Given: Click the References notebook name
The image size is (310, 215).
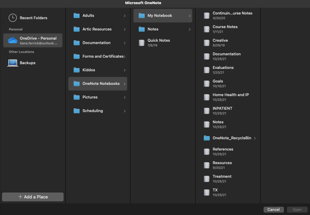Looking at the screenshot, I should pyautogui.click(x=223, y=149).
